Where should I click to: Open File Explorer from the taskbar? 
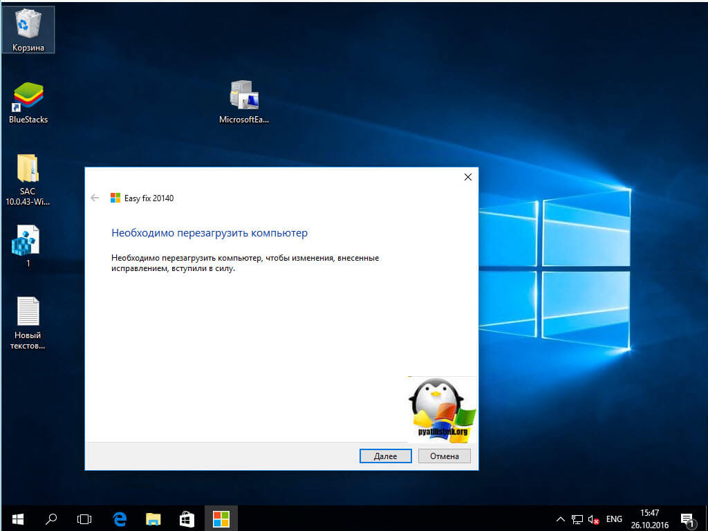pyautogui.click(x=153, y=518)
